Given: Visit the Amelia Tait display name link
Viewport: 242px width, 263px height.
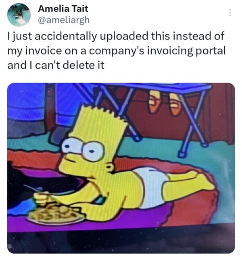Looking at the screenshot, I should (63, 9).
